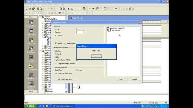The width and height of the screenshot is (193, 108).
Task: Click the Set PG/PC Interface button
Action: point(65,79)
